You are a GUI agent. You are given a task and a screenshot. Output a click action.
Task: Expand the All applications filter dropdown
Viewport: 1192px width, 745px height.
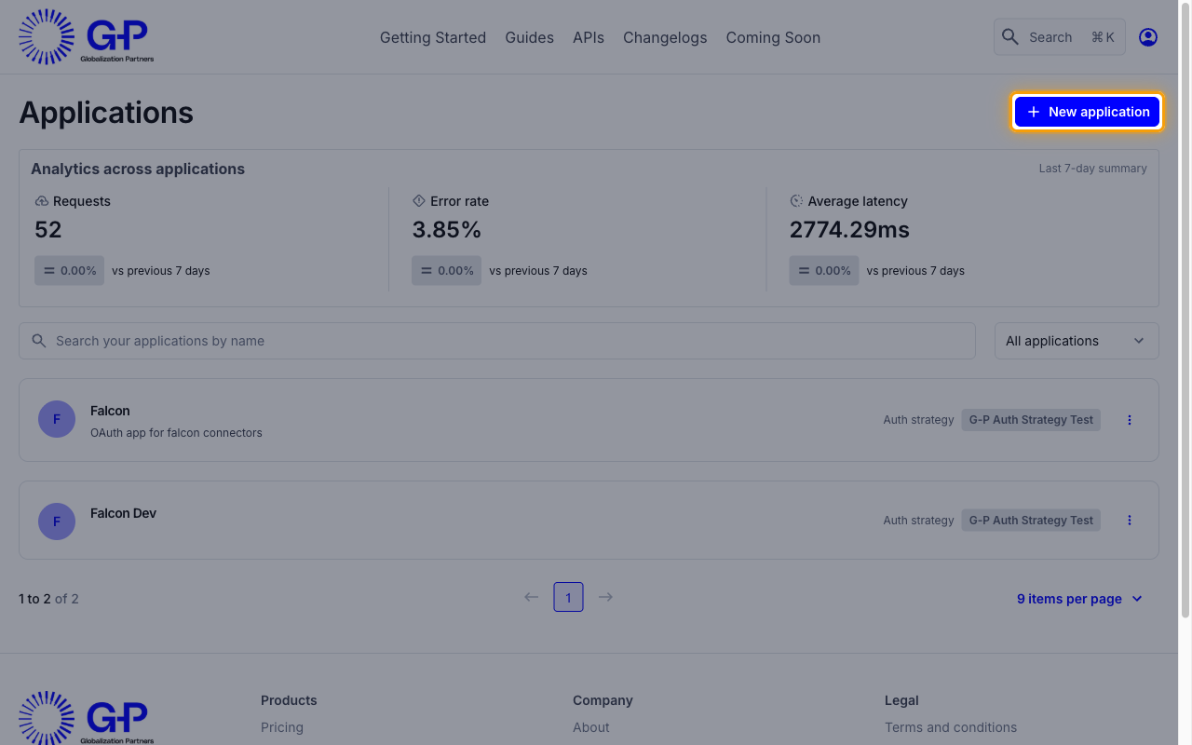[1077, 341]
